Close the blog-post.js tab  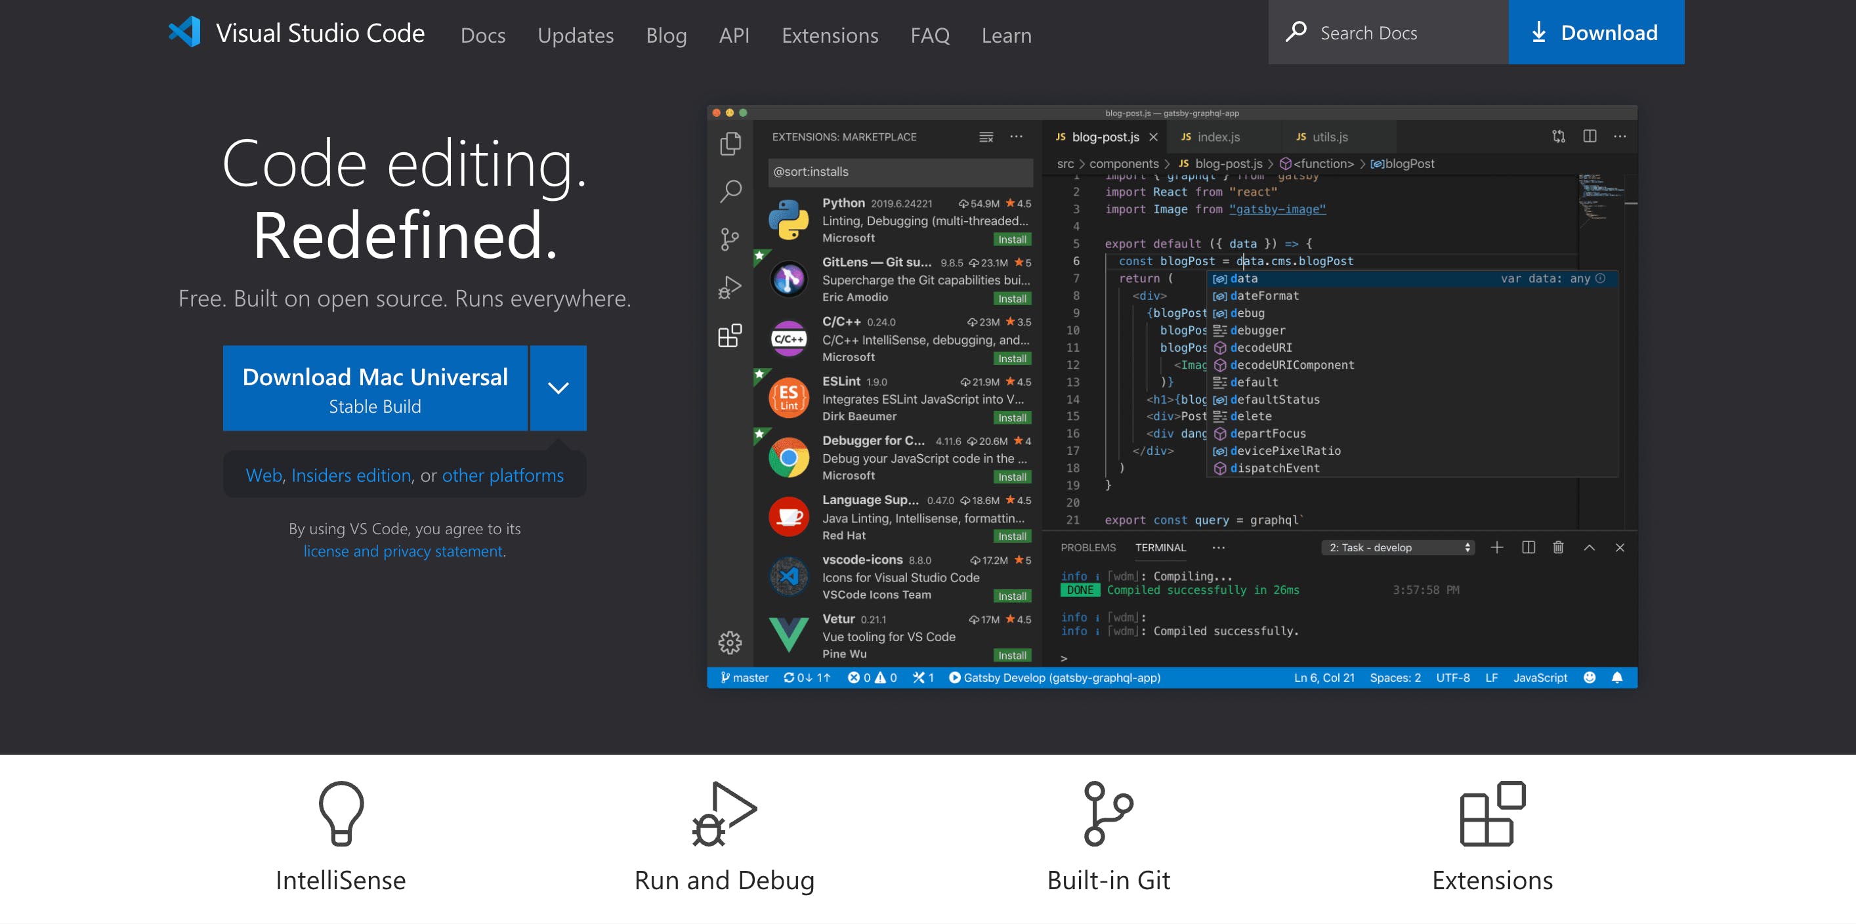[x=1153, y=137]
